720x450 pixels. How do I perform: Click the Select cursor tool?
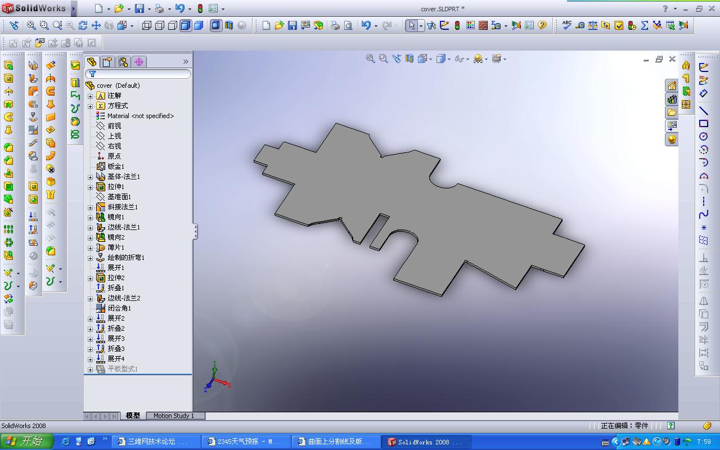click(412, 25)
